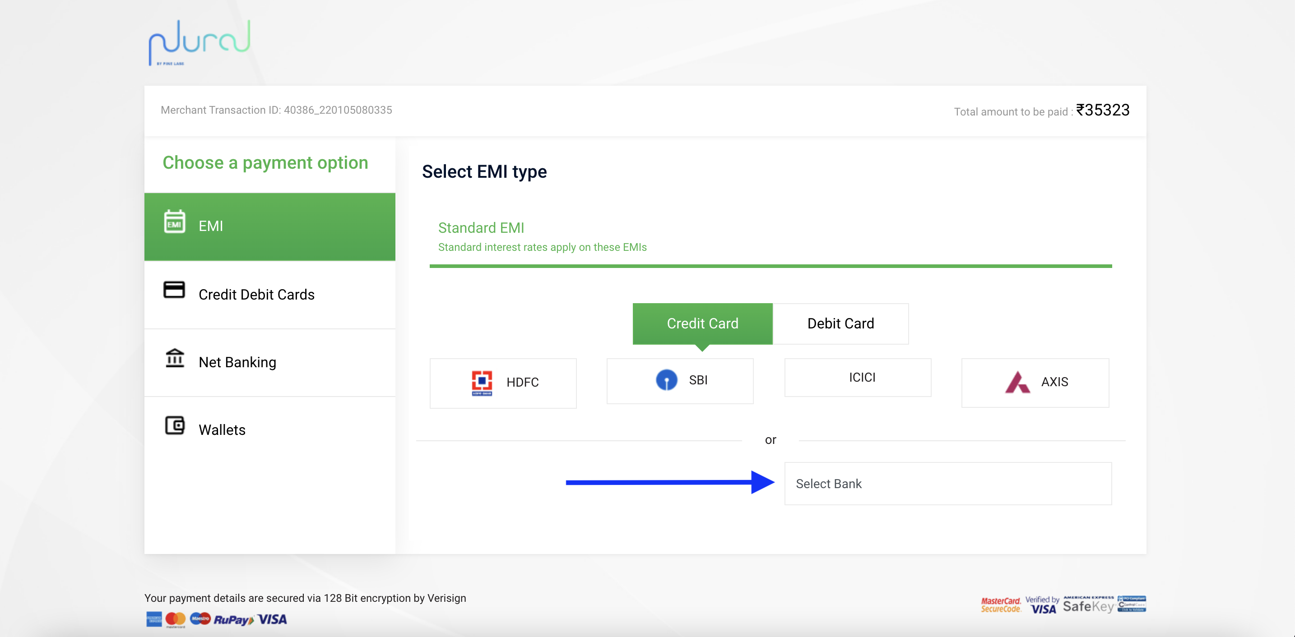Click the Wallets icon
The image size is (1295, 637).
pyautogui.click(x=174, y=426)
